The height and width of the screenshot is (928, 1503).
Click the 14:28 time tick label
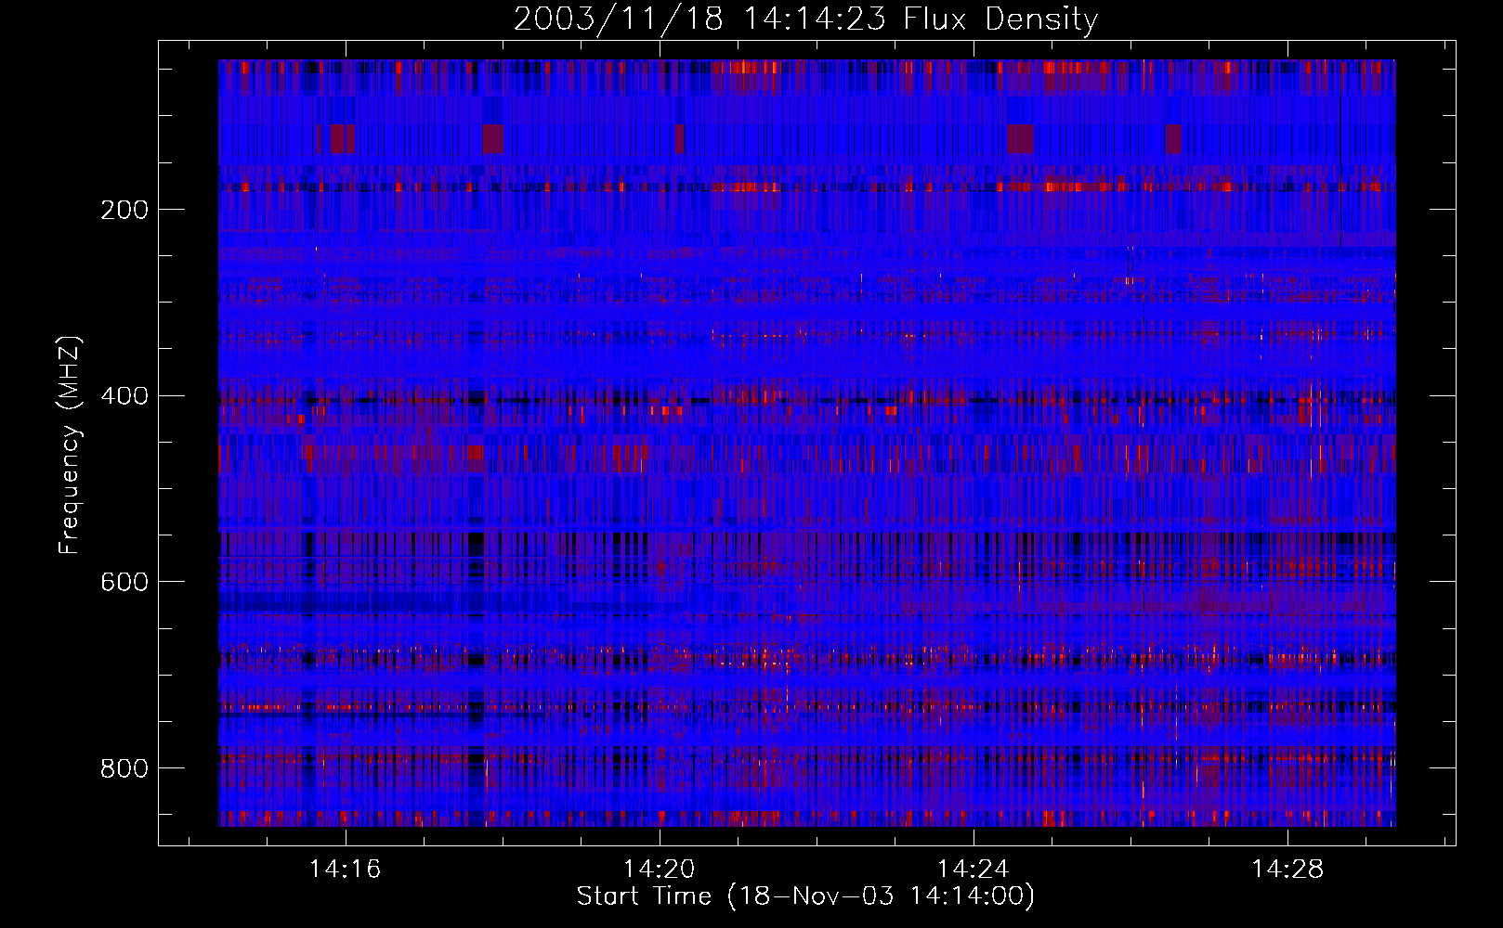coord(1287,870)
